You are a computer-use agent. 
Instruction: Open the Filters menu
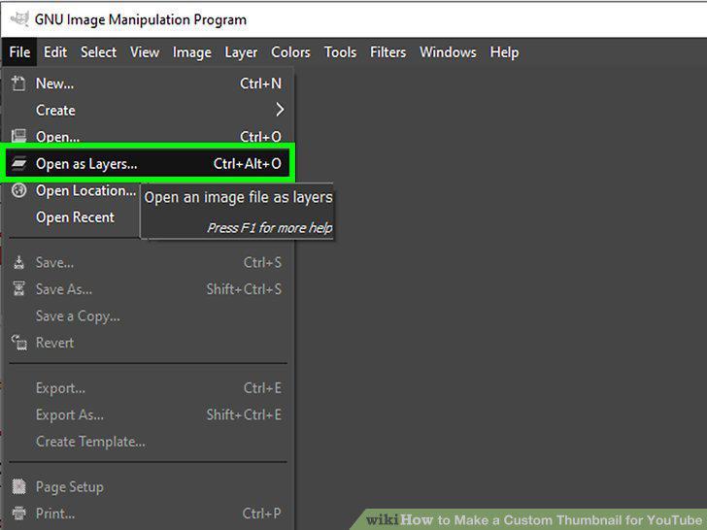[x=387, y=51]
